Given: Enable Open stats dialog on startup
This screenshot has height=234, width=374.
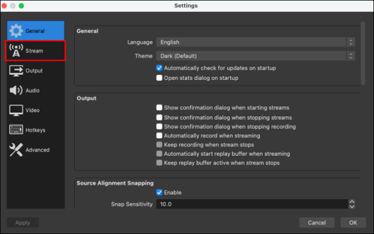Looking at the screenshot, I should tap(159, 78).
